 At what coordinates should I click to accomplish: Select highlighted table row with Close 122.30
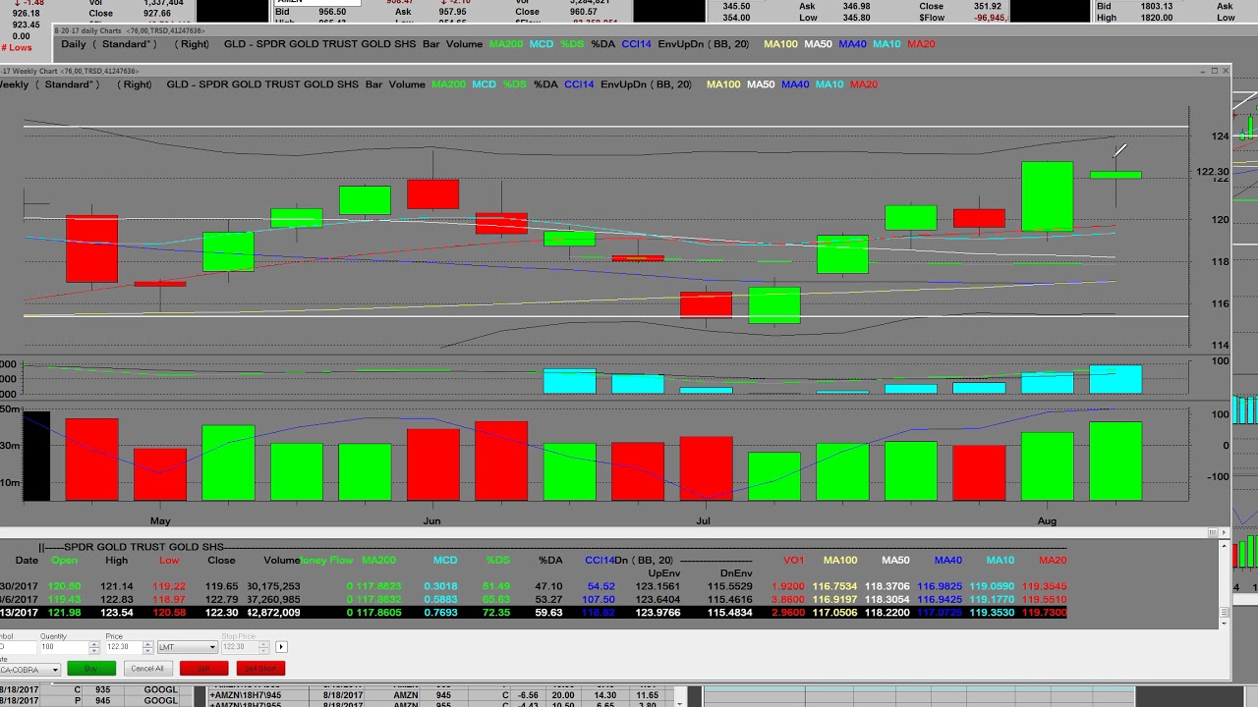[533, 613]
